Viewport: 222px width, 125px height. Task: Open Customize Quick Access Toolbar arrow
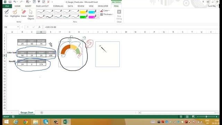point(52,2)
